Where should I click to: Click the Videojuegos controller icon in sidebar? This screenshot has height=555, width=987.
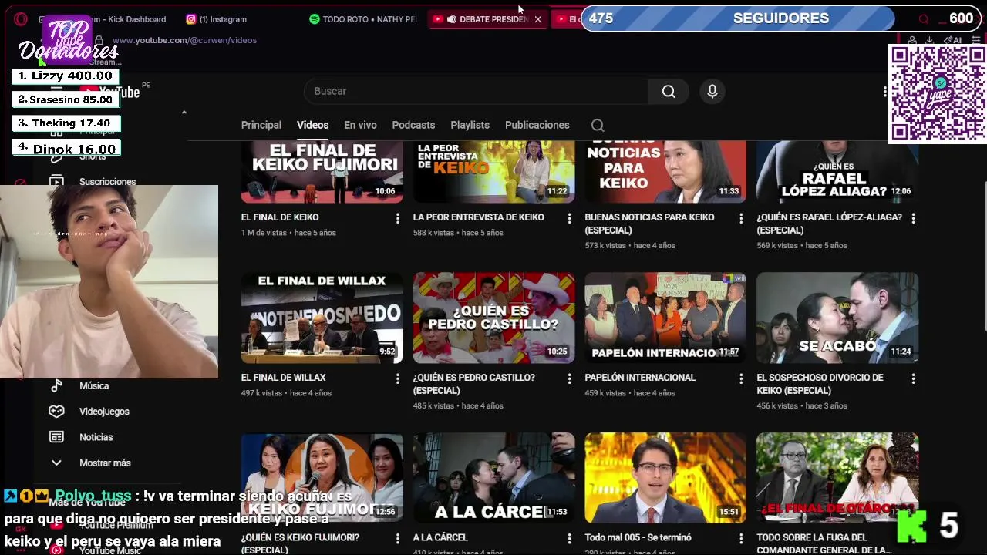click(56, 412)
